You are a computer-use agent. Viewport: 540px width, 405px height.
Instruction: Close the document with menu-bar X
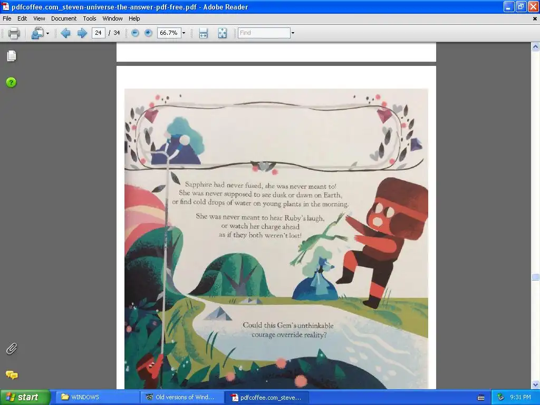click(535, 19)
